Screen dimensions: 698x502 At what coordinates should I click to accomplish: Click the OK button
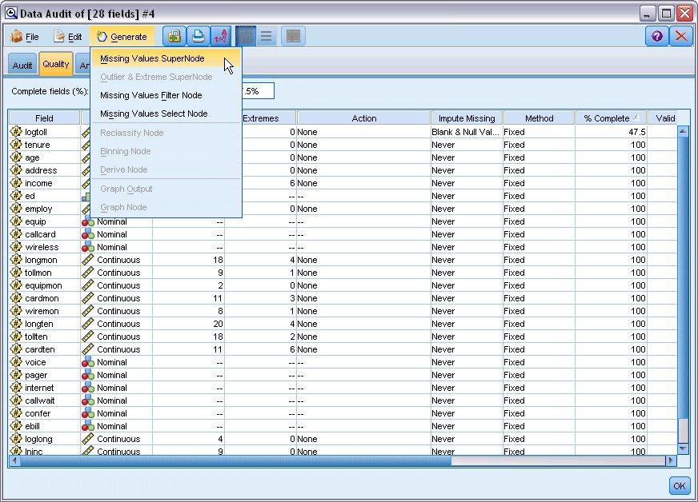[680, 485]
